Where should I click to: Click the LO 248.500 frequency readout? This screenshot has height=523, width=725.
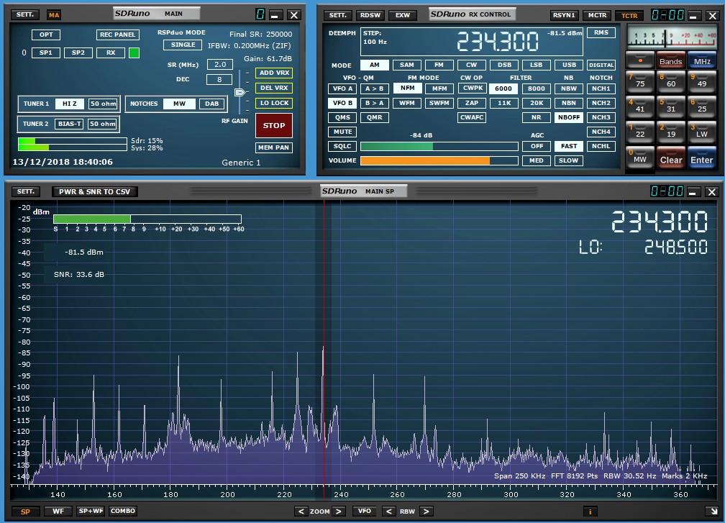(643, 247)
